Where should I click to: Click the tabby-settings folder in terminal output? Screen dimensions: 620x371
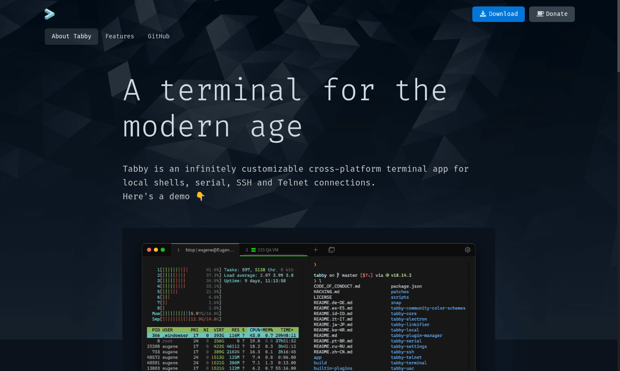409,346
